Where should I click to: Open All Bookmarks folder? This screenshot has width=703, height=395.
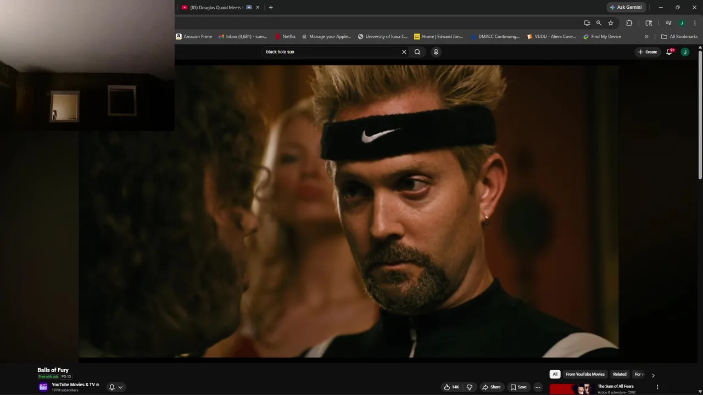(679, 37)
